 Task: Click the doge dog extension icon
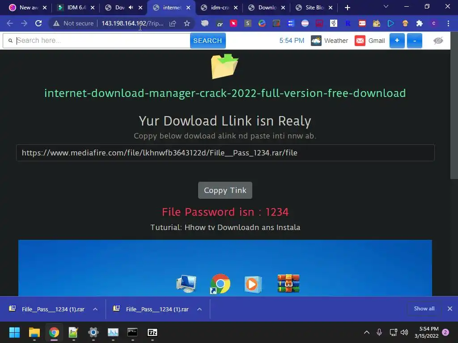click(x=377, y=23)
